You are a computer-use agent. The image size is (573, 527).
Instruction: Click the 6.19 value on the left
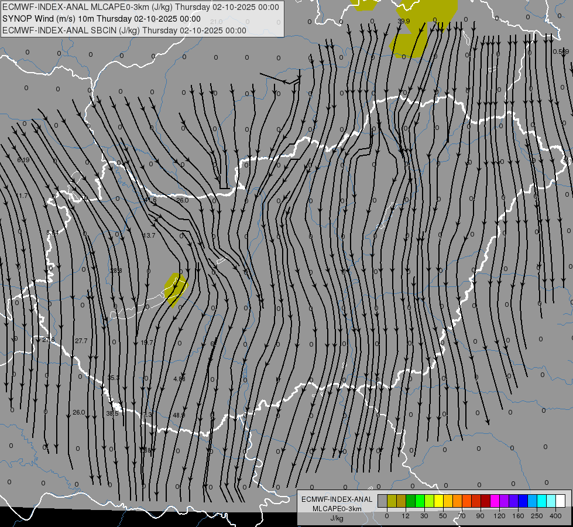(x=23, y=160)
